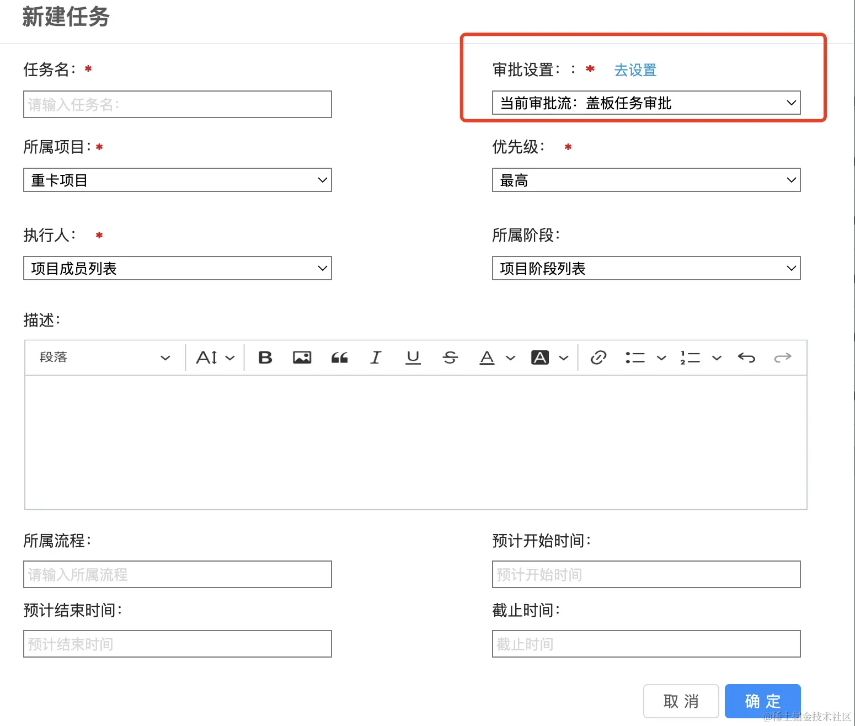Expand numbered list style arrow

717,358
